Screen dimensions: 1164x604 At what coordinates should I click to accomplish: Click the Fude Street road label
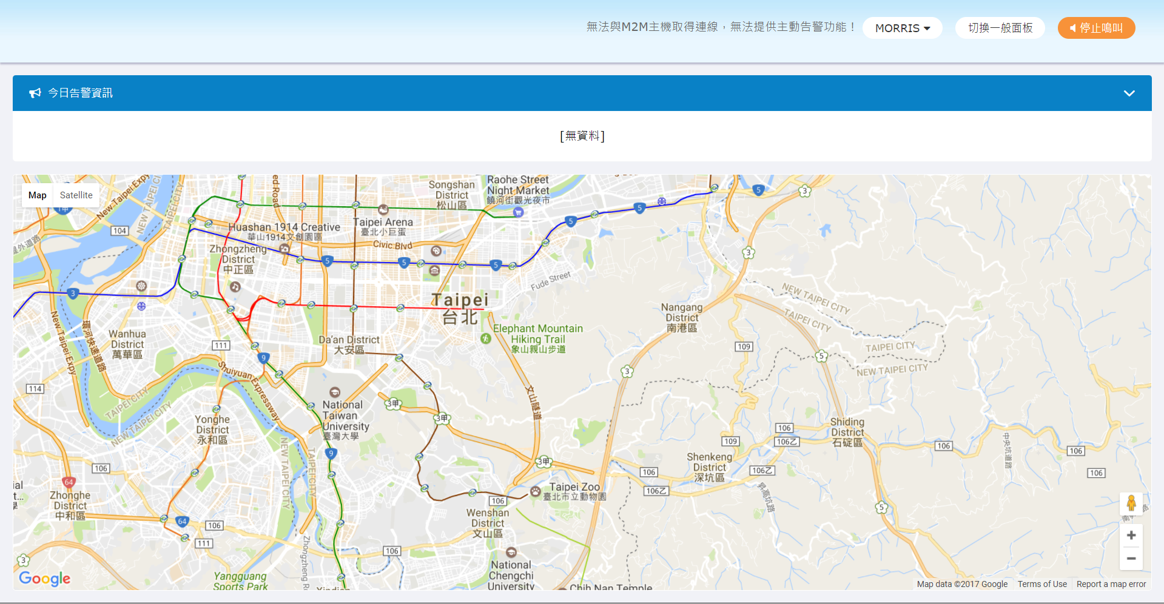[x=551, y=281]
